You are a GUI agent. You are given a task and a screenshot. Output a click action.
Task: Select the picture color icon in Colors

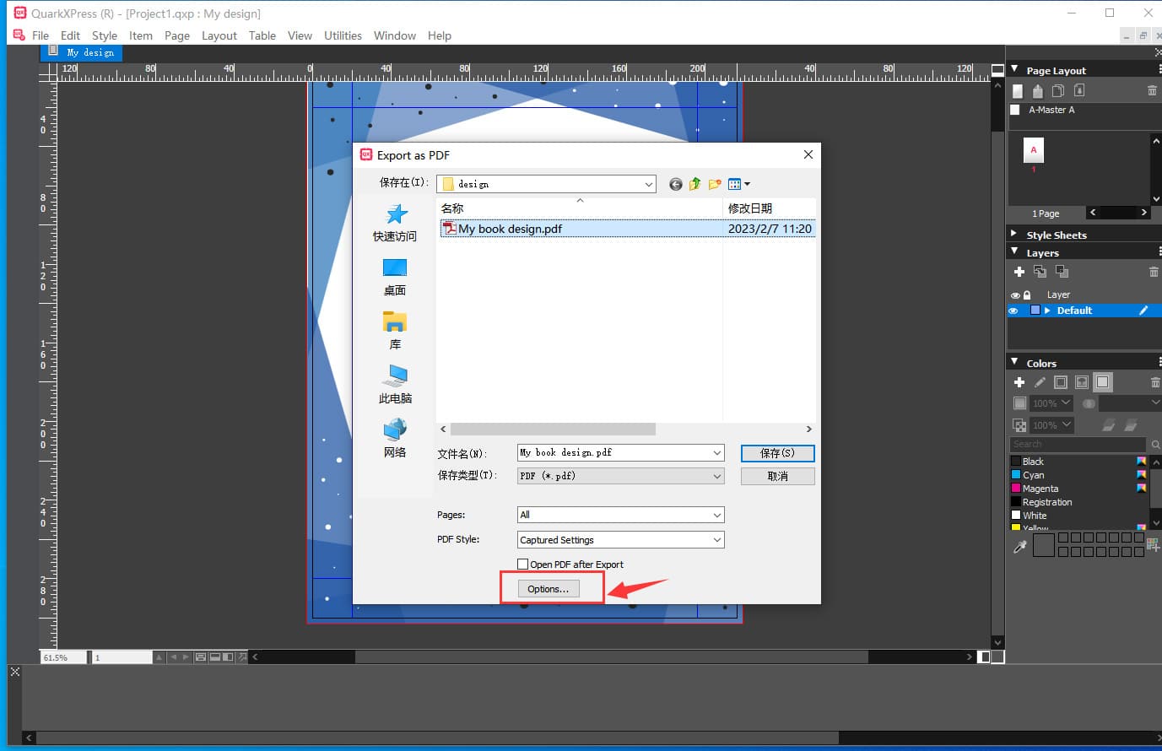click(1082, 382)
